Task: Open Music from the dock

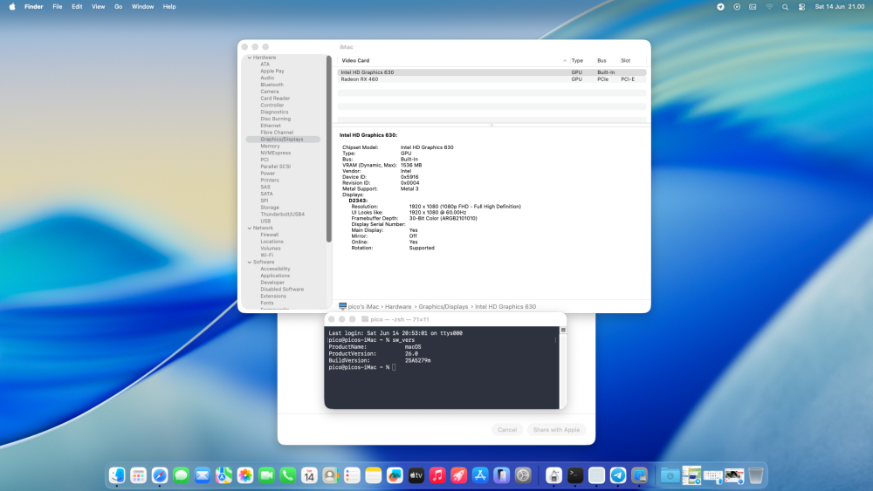Action: 437,475
